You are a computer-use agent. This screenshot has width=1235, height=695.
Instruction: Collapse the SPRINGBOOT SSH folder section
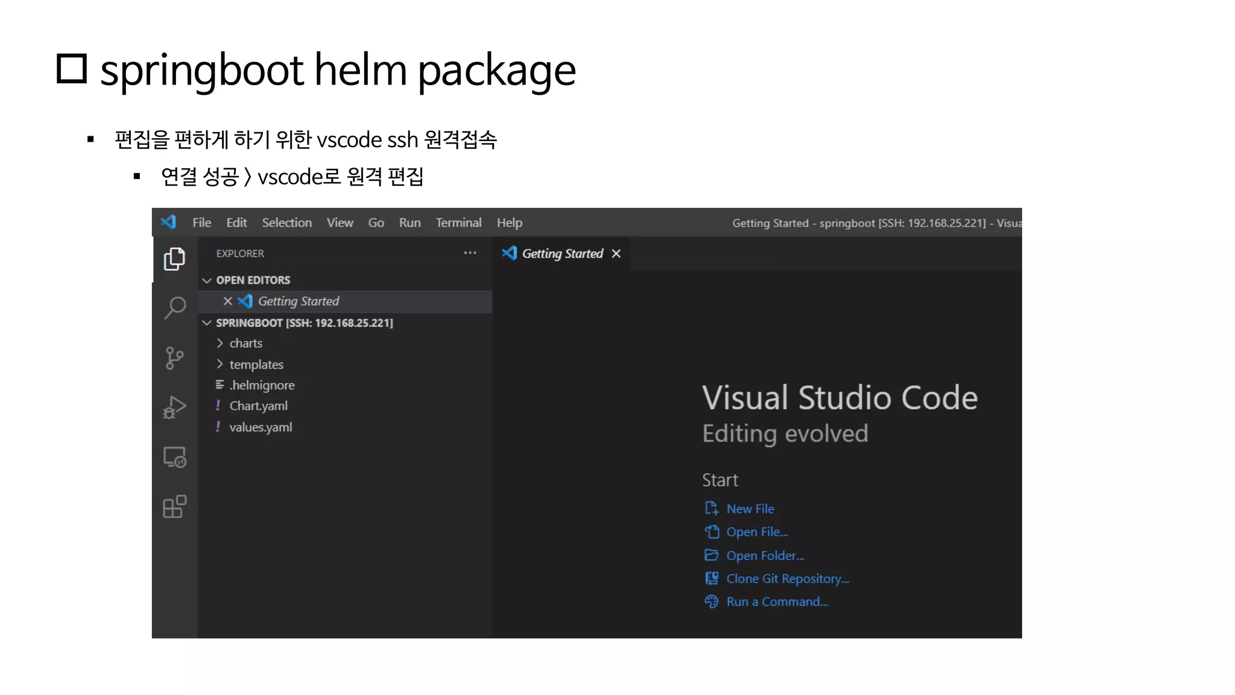(x=207, y=323)
